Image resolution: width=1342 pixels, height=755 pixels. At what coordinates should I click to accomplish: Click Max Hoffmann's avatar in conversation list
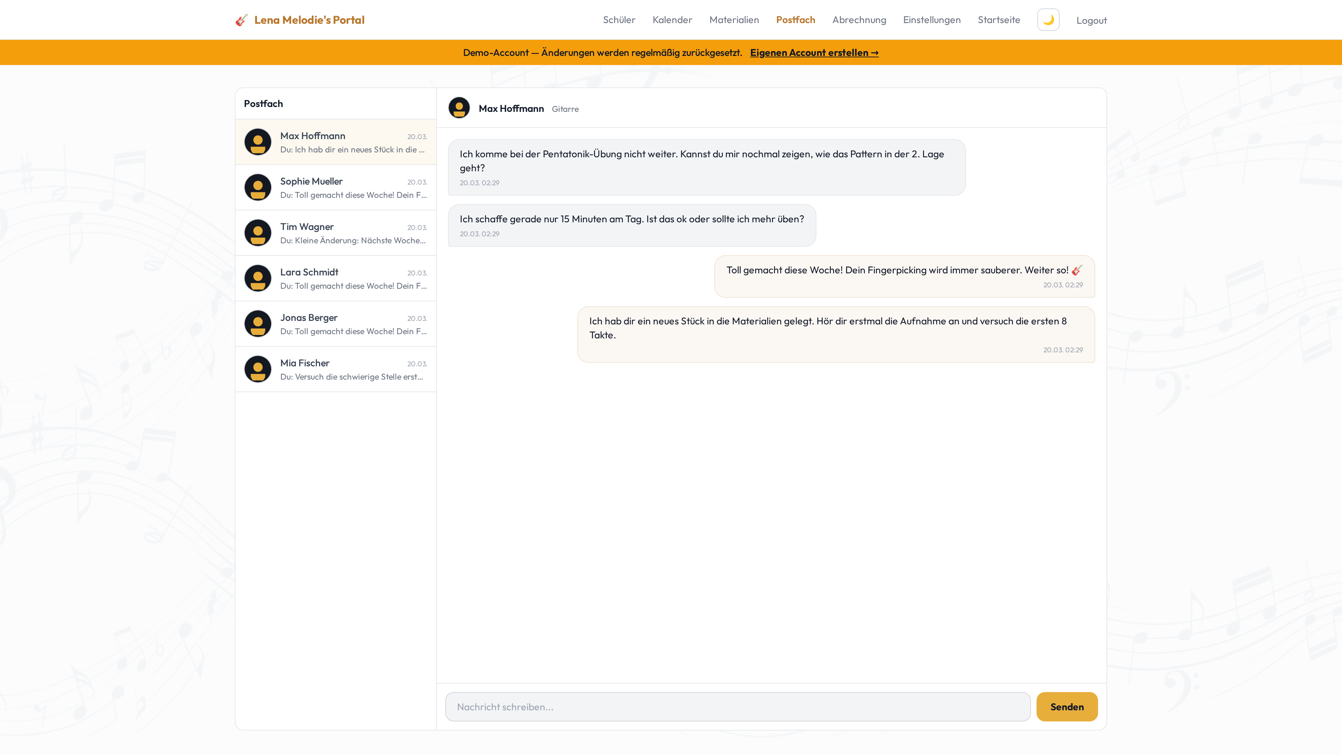[258, 142]
